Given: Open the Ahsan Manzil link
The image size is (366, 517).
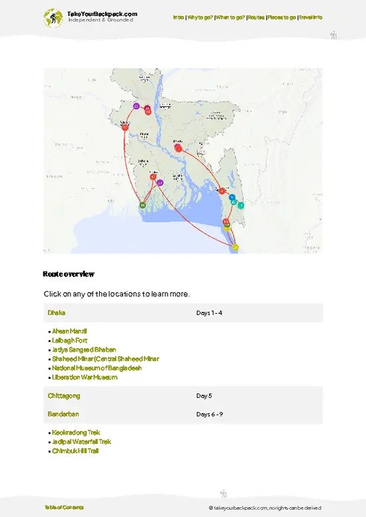Looking at the screenshot, I should pyautogui.click(x=69, y=331).
